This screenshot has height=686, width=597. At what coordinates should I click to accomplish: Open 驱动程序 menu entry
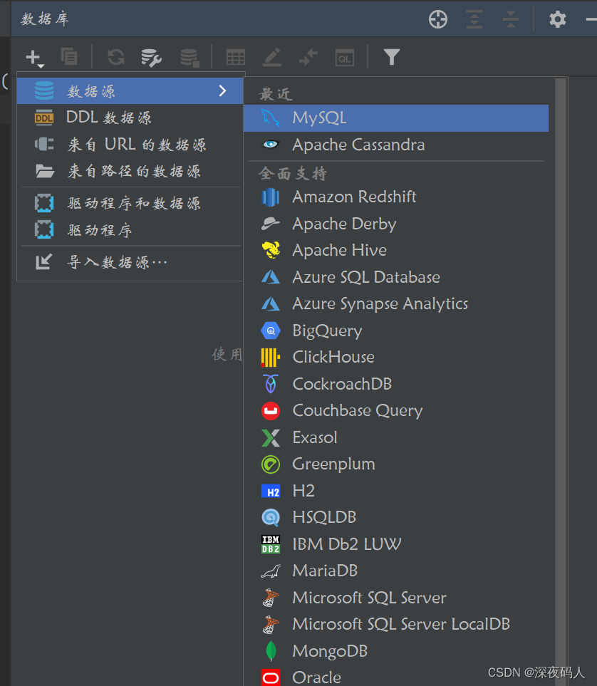tap(130, 230)
